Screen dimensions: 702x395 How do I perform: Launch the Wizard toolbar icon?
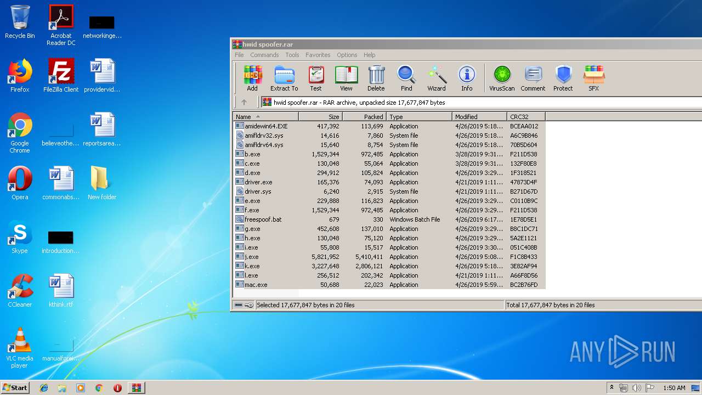437,78
